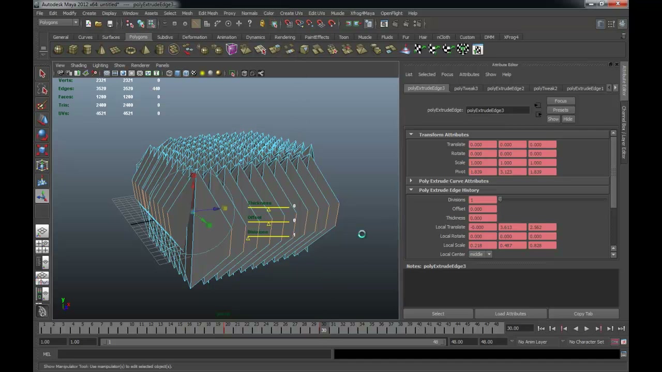Screen dimensions: 662x372
Task: Activate the Scale tool in toolbox
Action: [42, 150]
